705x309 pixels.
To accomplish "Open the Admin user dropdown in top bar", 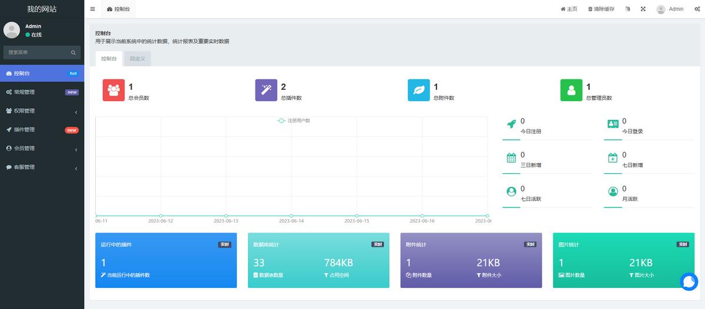I will point(670,9).
